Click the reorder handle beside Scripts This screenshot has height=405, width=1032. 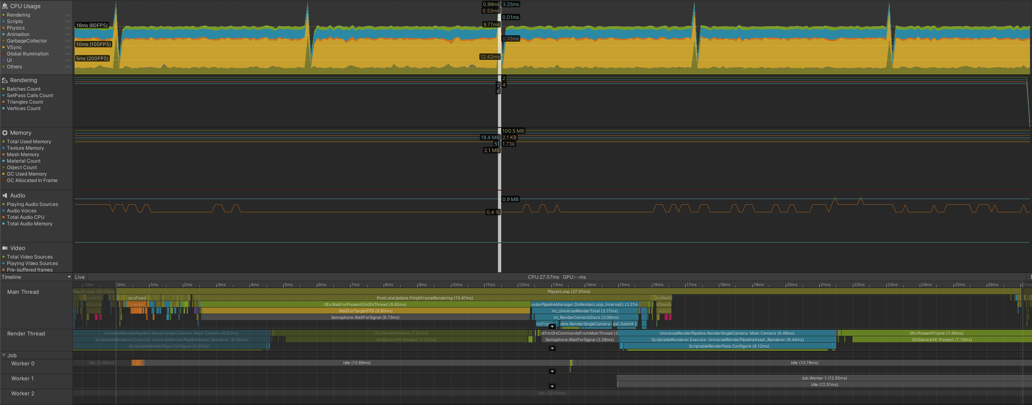(68, 21)
